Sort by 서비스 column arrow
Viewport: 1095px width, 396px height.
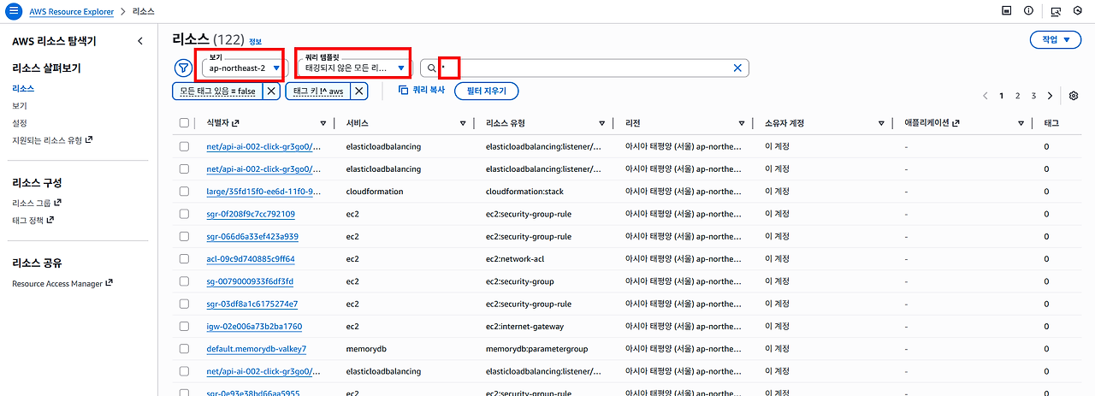click(x=463, y=123)
